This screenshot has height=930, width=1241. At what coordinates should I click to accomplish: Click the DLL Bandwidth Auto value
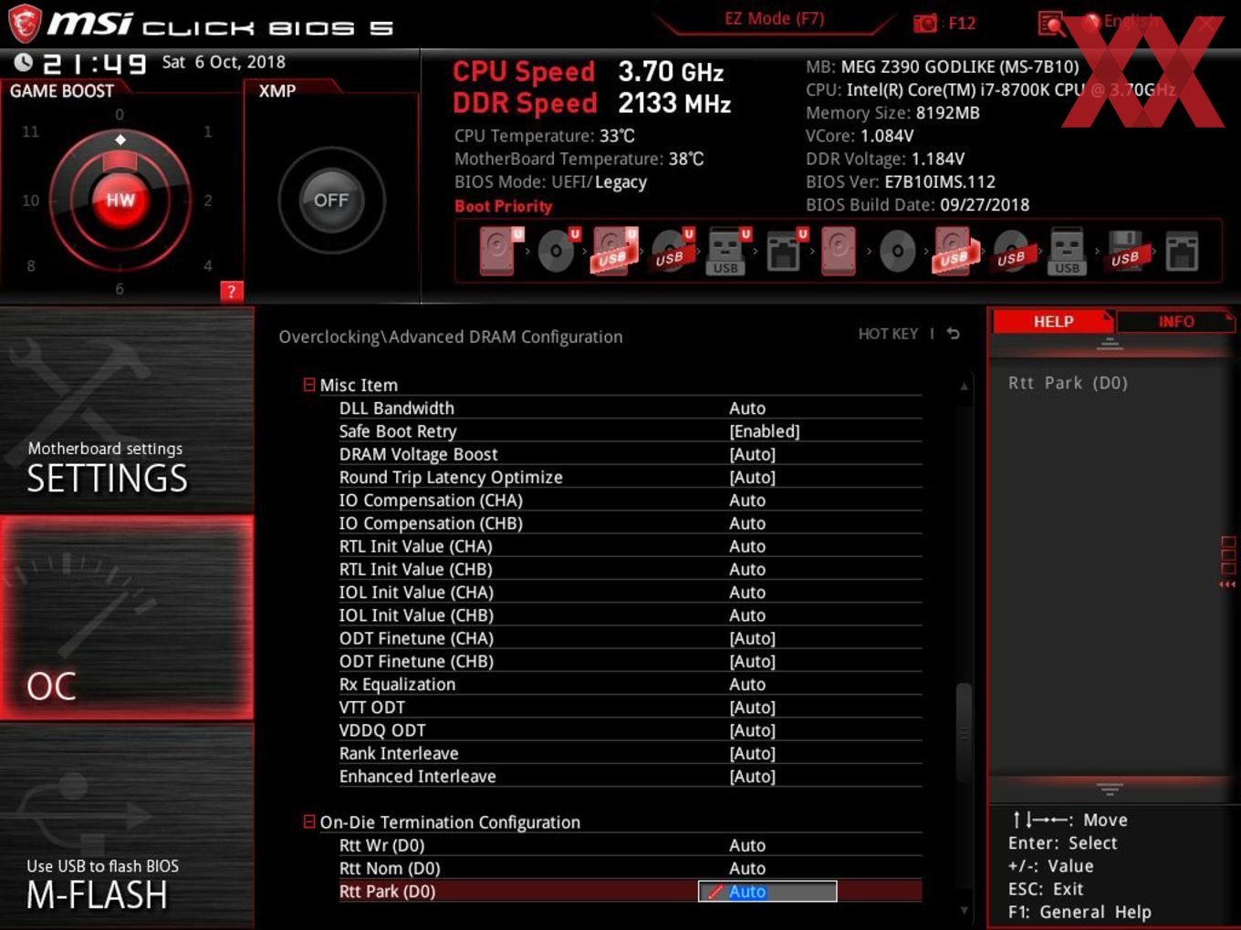click(x=747, y=408)
